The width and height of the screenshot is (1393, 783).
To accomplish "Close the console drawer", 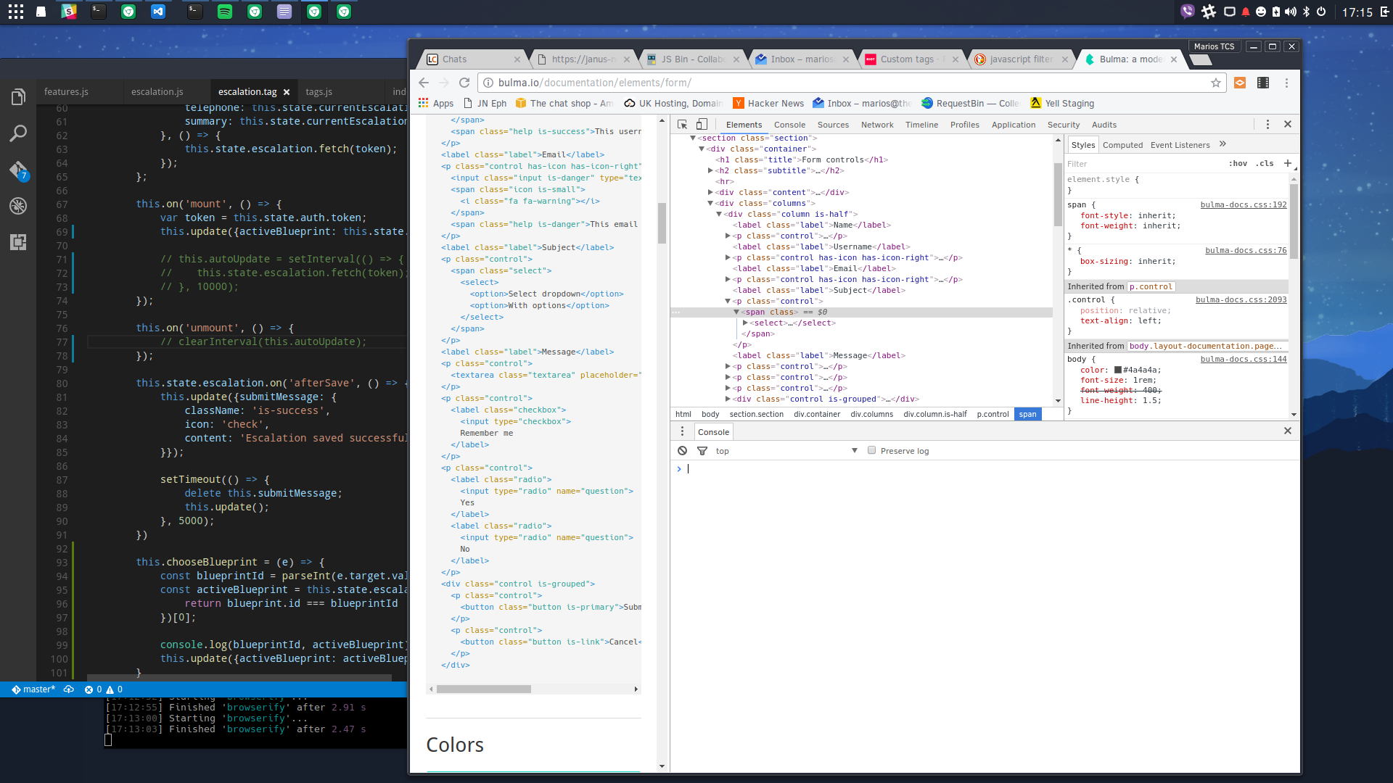I will click(1288, 431).
